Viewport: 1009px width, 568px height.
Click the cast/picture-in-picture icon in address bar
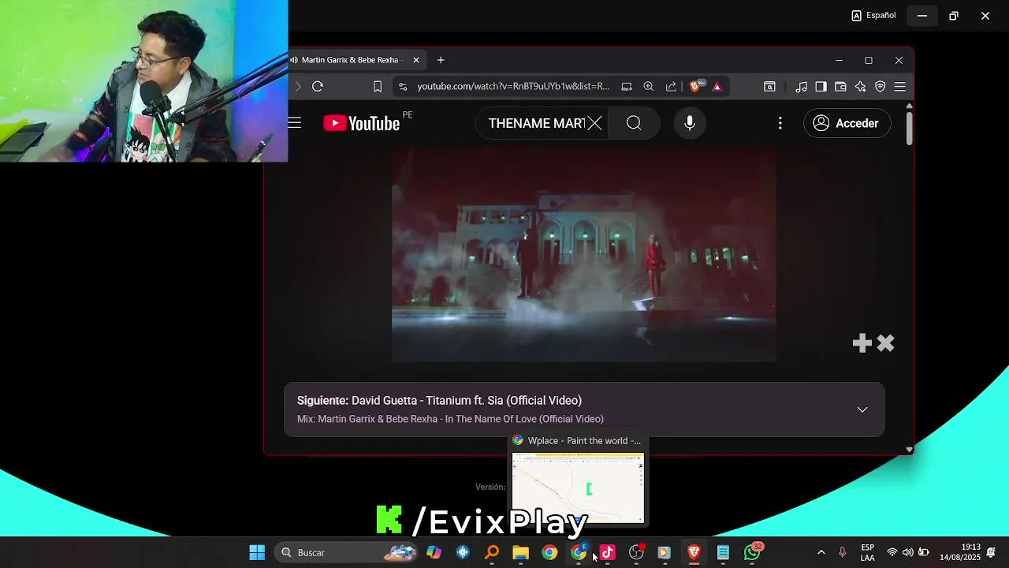click(x=627, y=87)
